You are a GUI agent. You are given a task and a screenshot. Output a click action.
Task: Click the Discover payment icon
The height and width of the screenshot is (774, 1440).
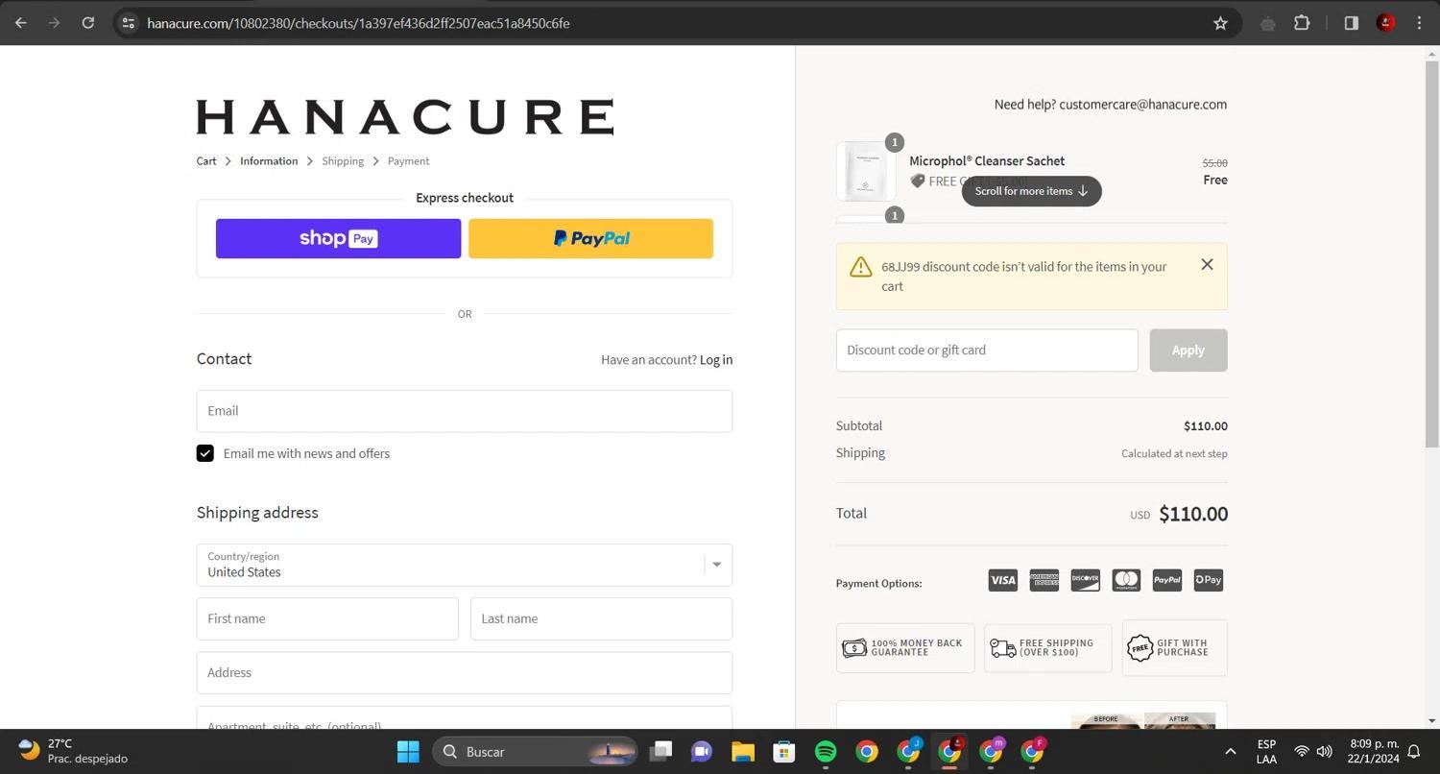point(1085,580)
